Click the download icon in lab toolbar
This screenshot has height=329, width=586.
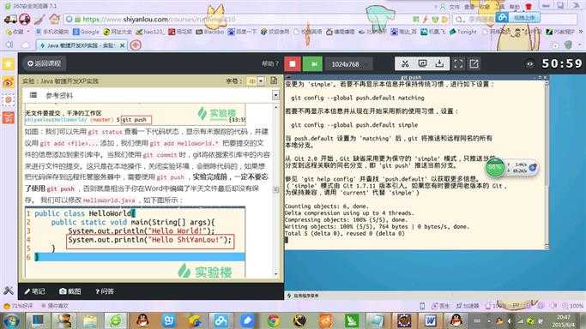[439, 63]
